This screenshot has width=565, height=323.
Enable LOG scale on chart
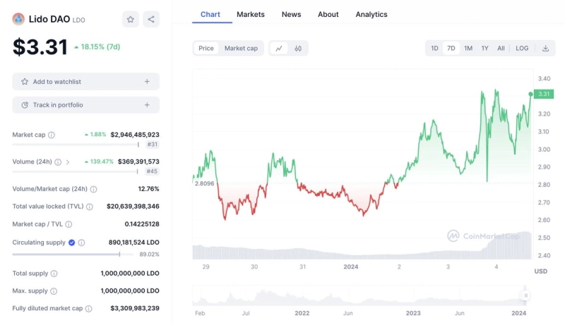click(522, 49)
